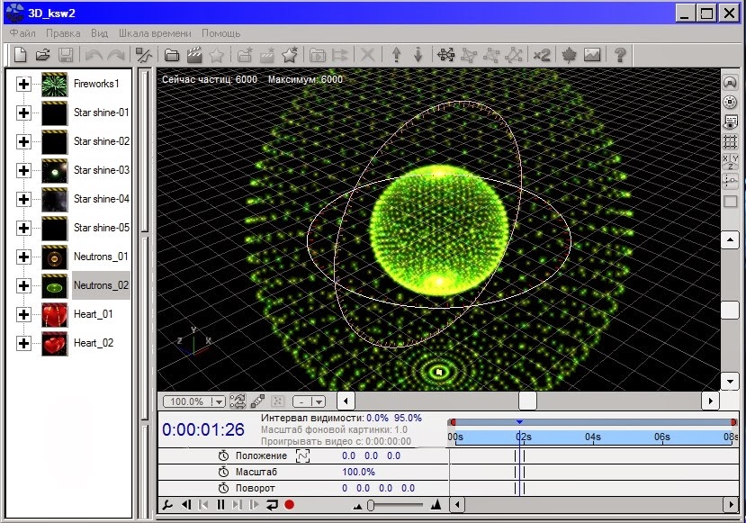
Task: Click the timeline zoom slider handle
Action: tap(371, 505)
